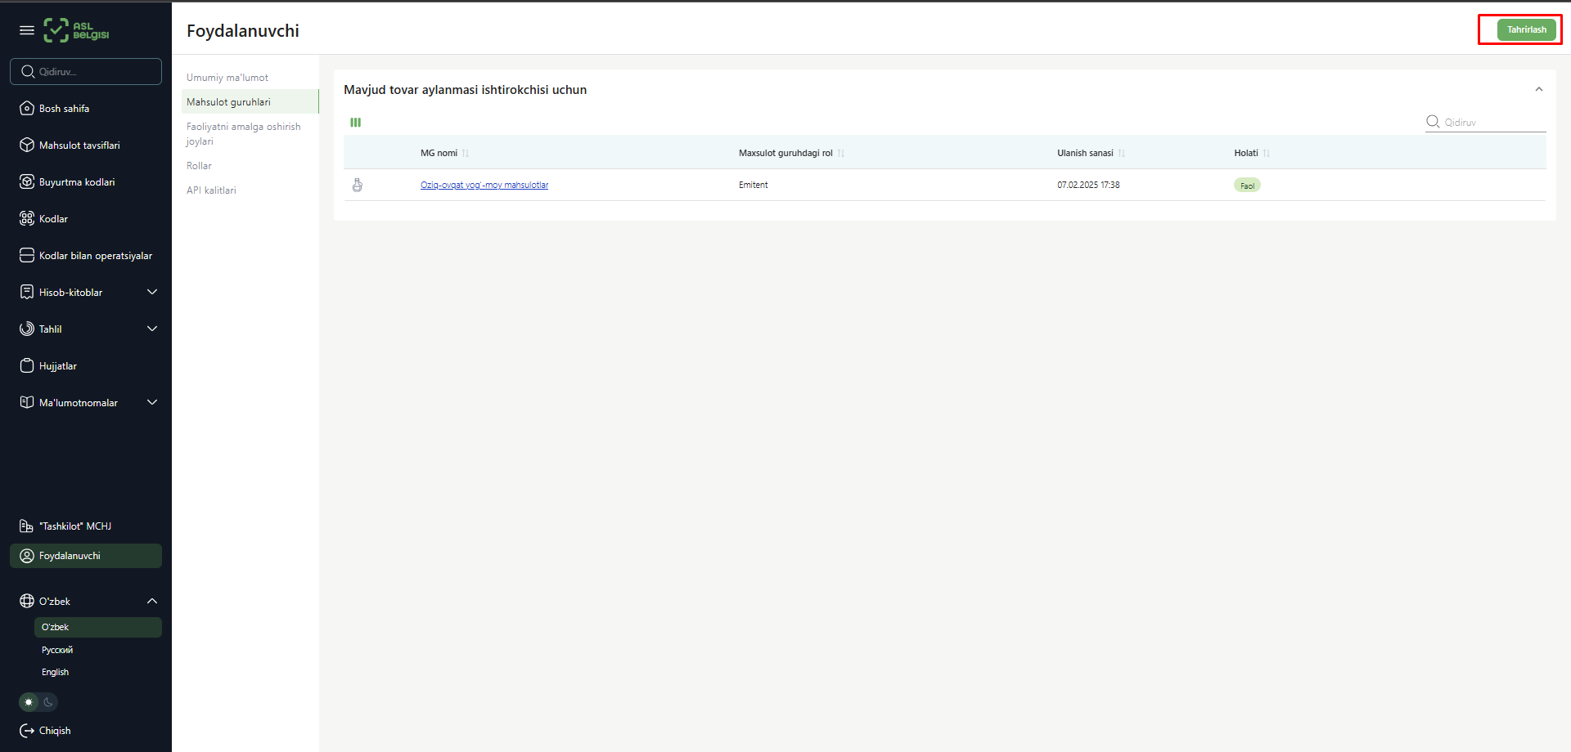Collapse the O'zbek language chevron
The image size is (1571, 752).
coord(152,601)
